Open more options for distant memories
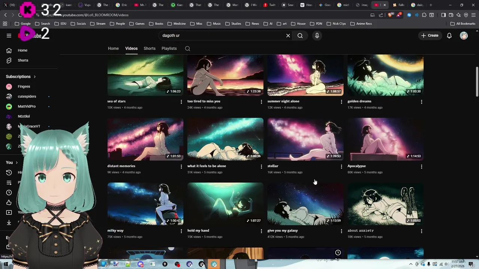The image size is (479, 269). pyautogui.click(x=181, y=166)
